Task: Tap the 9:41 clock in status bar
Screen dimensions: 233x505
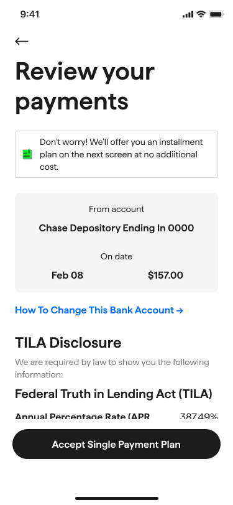Action: point(30,14)
